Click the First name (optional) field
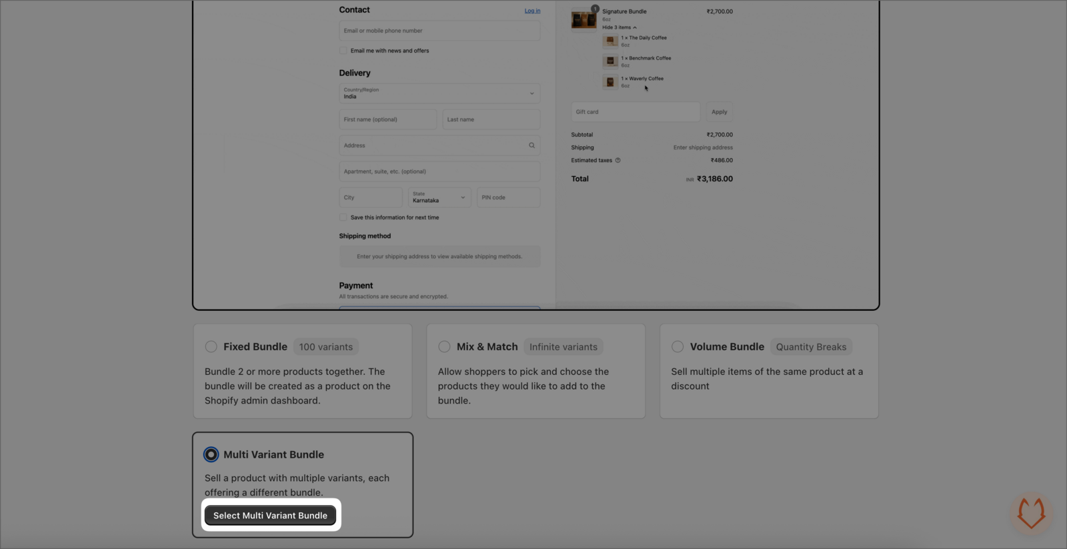This screenshot has height=549, width=1067. (388, 119)
